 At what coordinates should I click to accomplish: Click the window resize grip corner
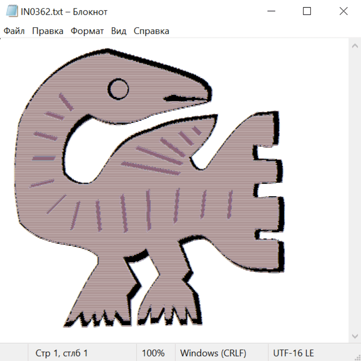click(x=357, y=357)
